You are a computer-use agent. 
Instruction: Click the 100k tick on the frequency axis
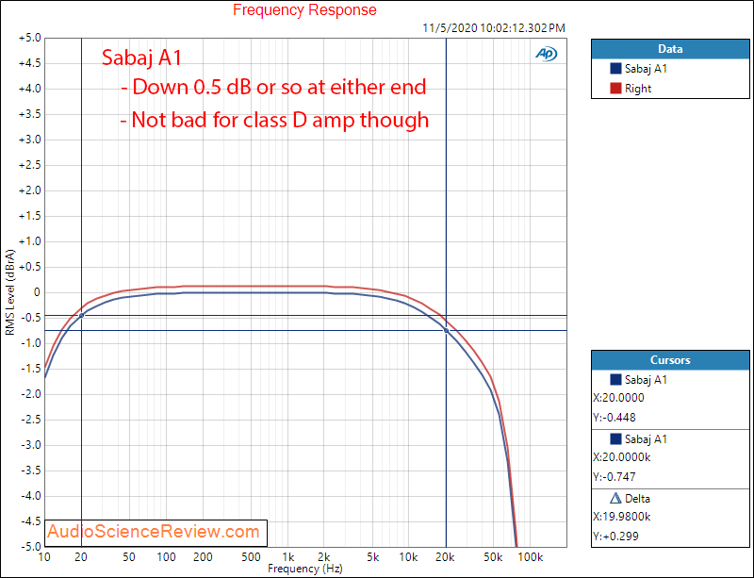click(x=531, y=557)
